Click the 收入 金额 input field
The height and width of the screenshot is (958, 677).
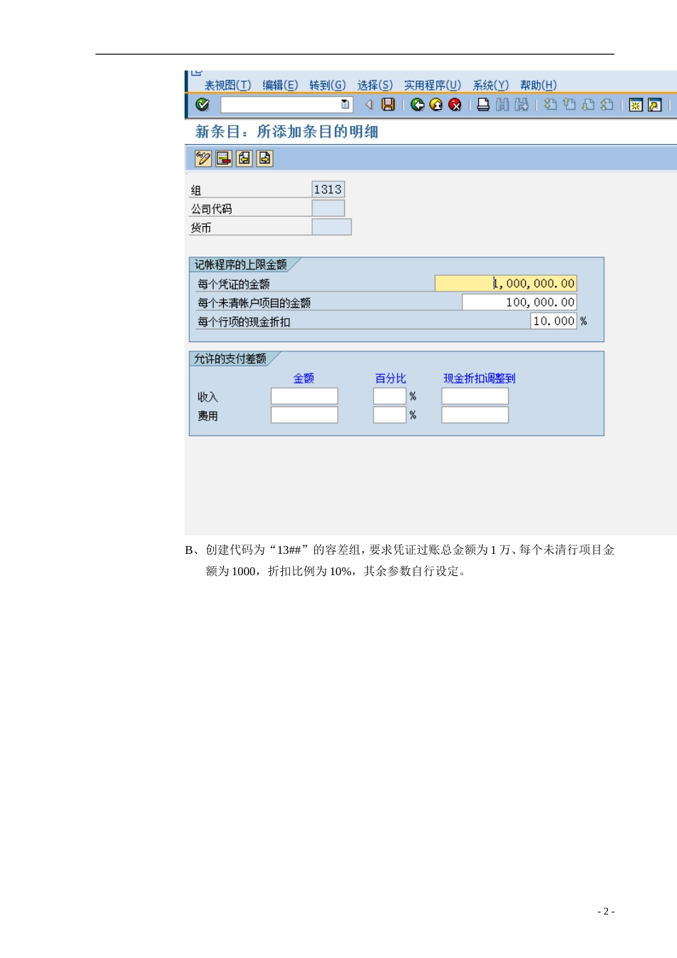[x=304, y=396]
